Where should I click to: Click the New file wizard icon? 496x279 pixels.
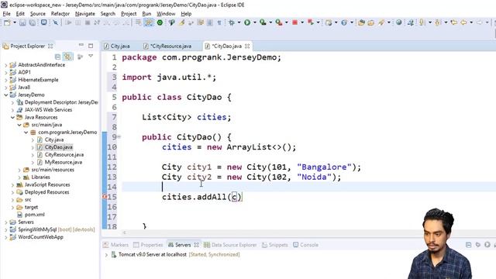(x=7, y=22)
